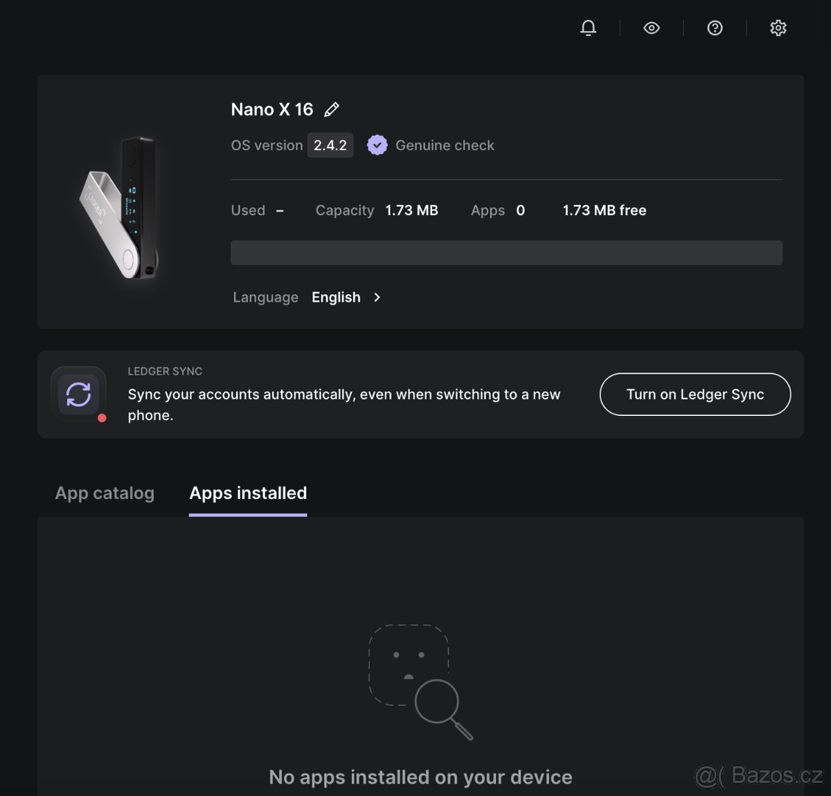The width and height of the screenshot is (831, 796).
Task: Open Ledger Live settings via the gear icon
Action: click(x=778, y=28)
